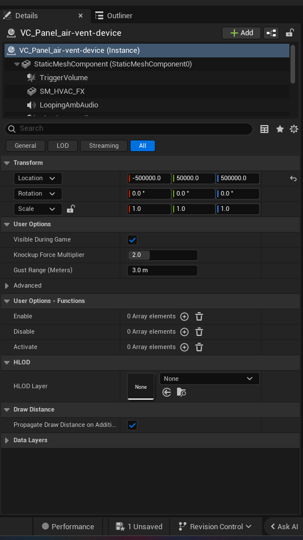Viewport: 303px width, 540px height.
Task: Select the All filter
Action: (143, 146)
